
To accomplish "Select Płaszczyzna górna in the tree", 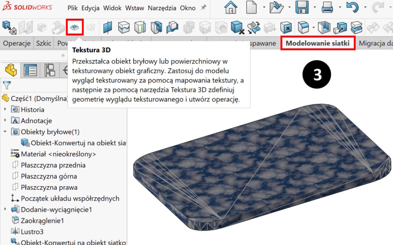I will click(x=49, y=176).
